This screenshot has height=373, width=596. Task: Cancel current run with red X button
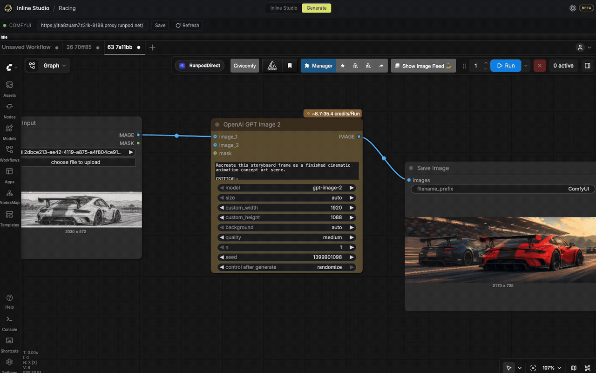540,66
